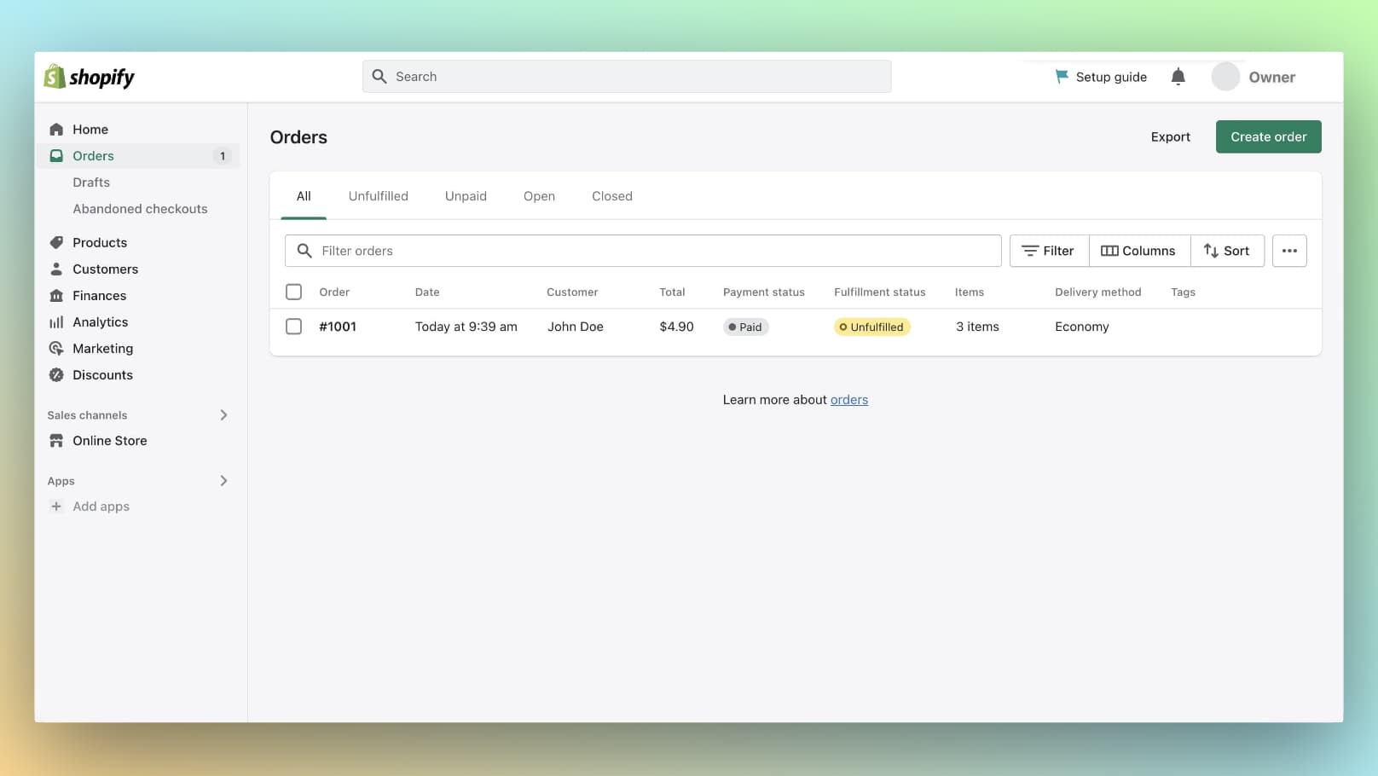Switch to the Unfulfilled tab
Screen dimensions: 1378x776
378,195
